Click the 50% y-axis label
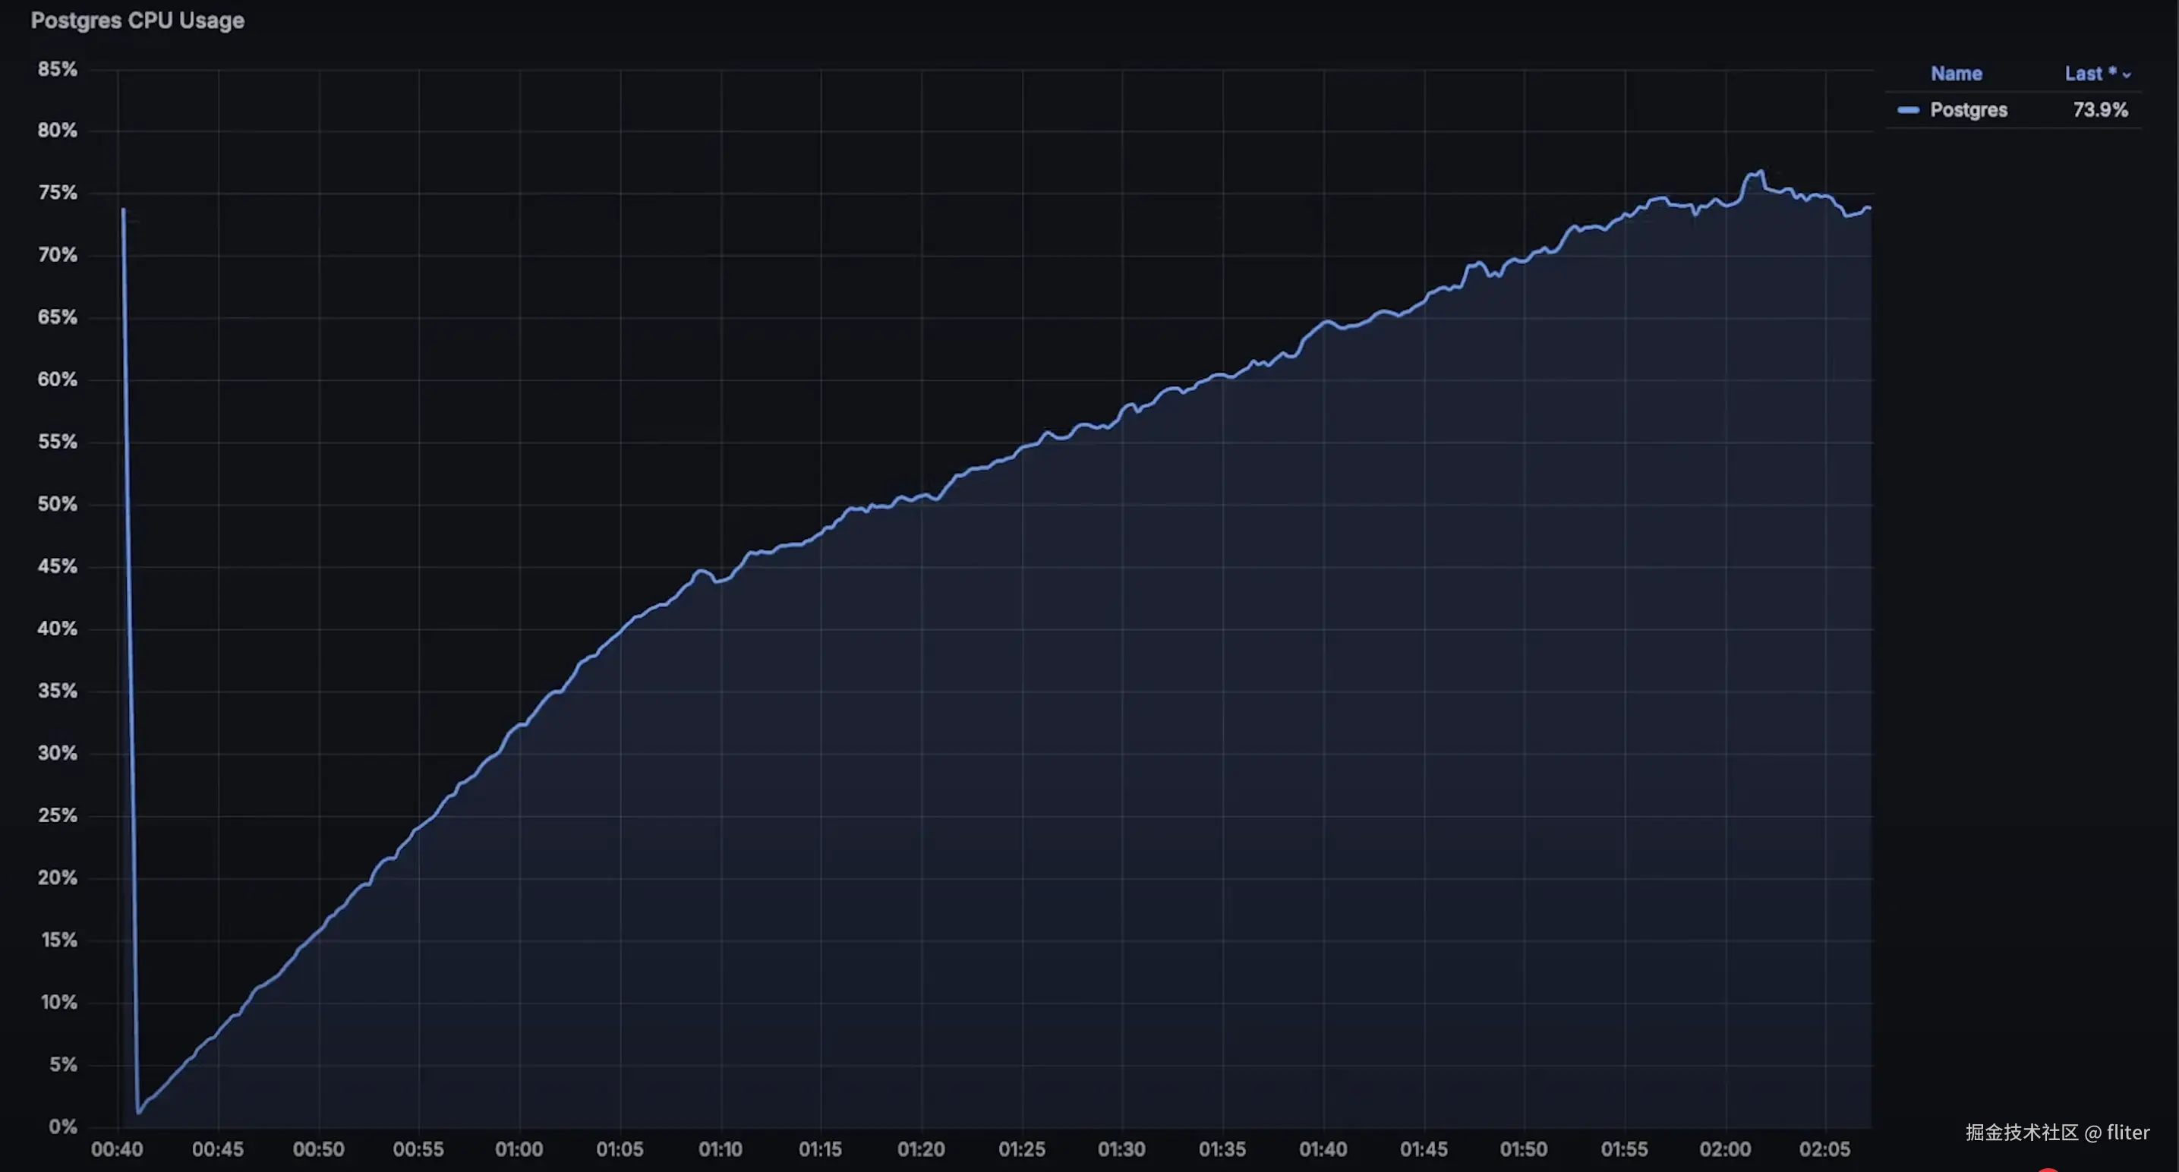Image resolution: width=2179 pixels, height=1172 pixels. (x=57, y=504)
